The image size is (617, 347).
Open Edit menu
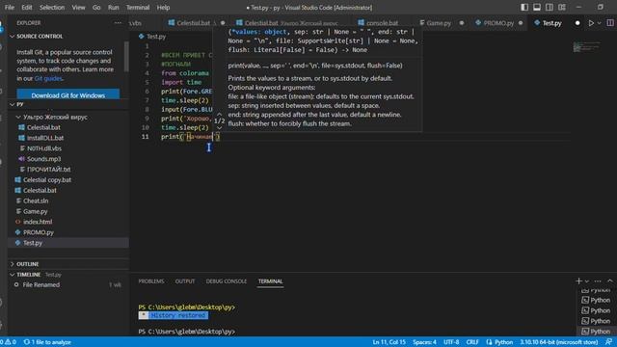pos(27,8)
